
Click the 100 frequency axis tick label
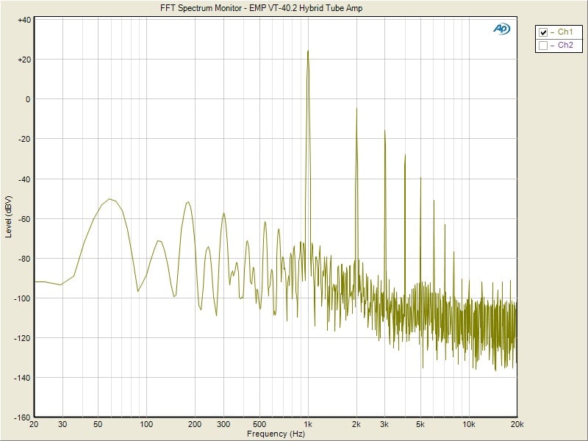click(x=146, y=425)
